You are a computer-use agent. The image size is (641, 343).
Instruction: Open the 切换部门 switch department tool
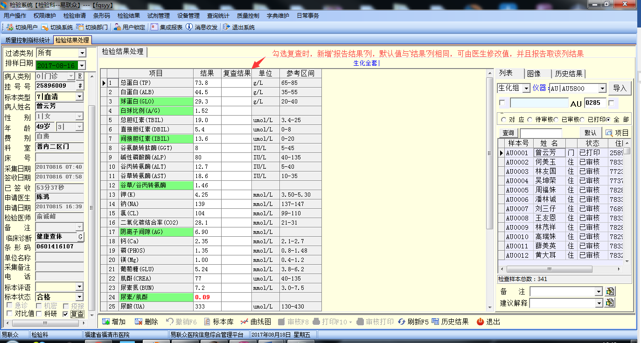point(92,27)
